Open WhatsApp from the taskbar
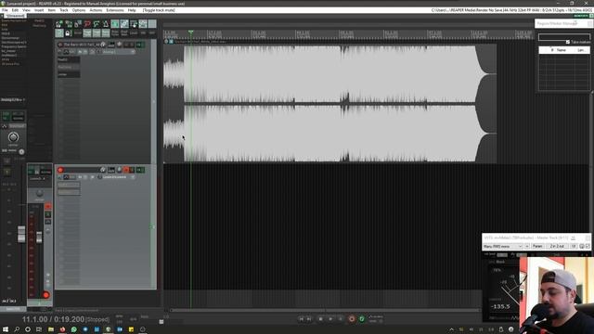Image resolution: width=594 pixels, height=334 pixels. (x=74, y=329)
